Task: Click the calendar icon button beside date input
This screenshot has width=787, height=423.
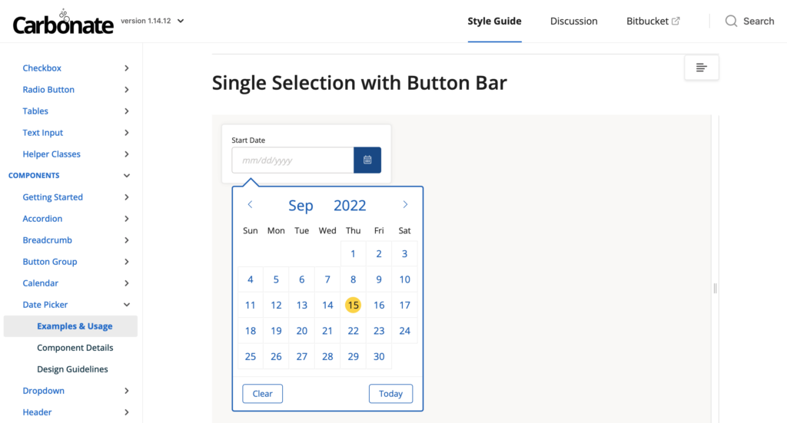Action: coord(367,160)
